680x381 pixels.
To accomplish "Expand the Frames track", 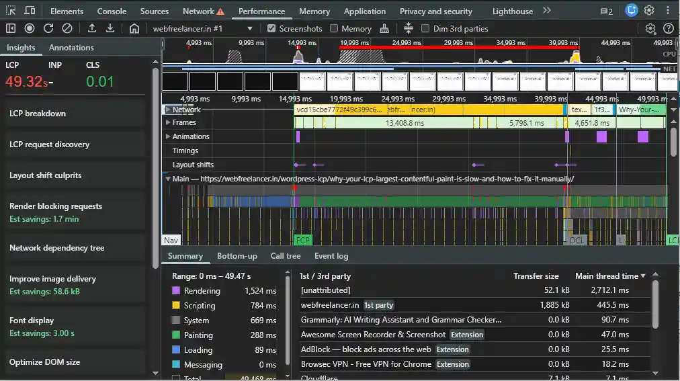I will [x=168, y=122].
